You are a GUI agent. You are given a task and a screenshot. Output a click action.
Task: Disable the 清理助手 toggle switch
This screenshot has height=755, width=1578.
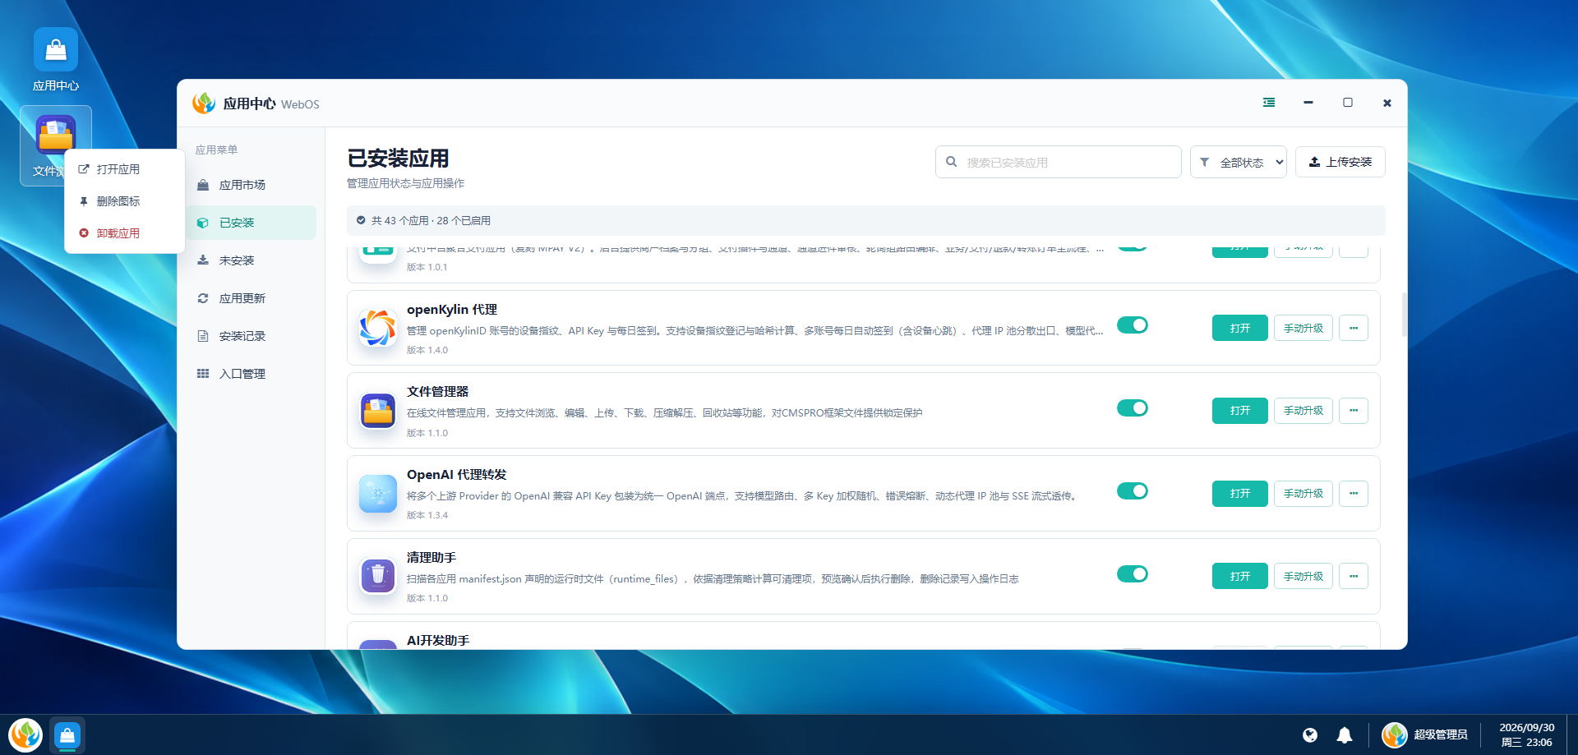[x=1133, y=574]
